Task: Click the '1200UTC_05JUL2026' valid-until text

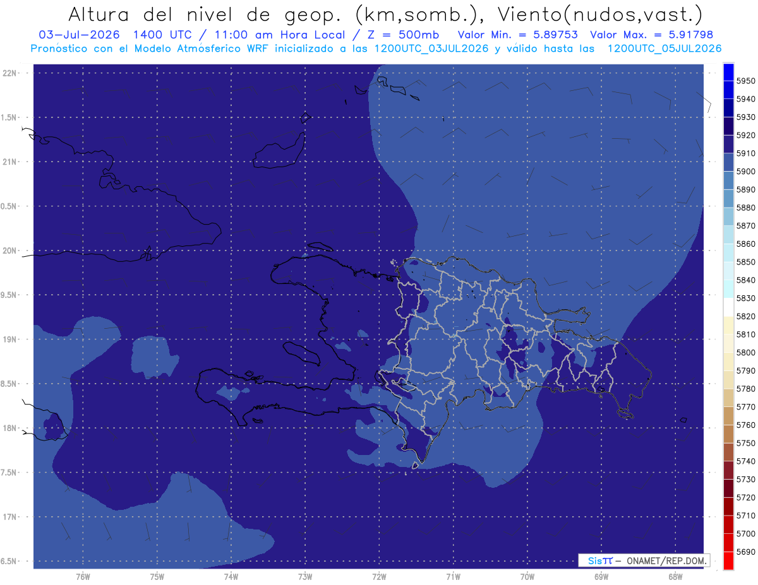Action: (665, 49)
